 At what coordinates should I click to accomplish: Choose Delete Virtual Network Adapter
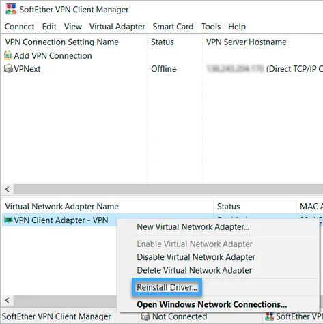[x=194, y=270]
